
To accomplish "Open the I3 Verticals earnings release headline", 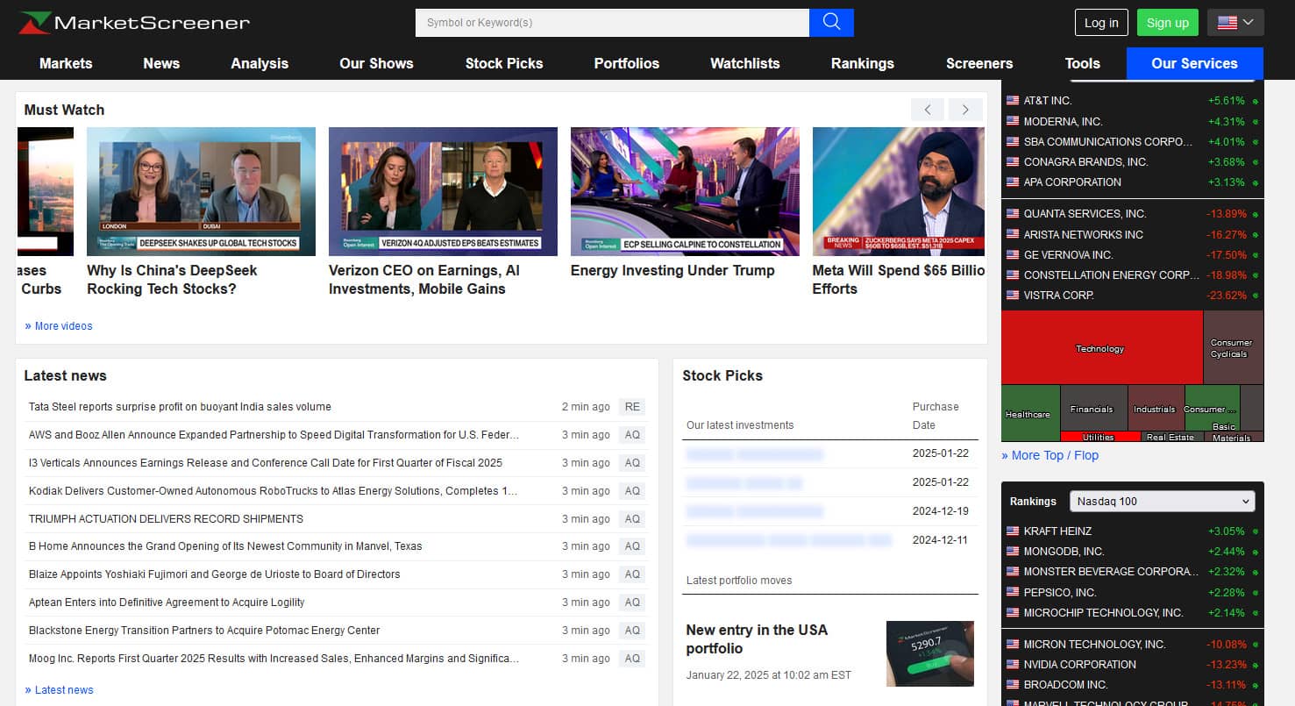I will point(266,463).
